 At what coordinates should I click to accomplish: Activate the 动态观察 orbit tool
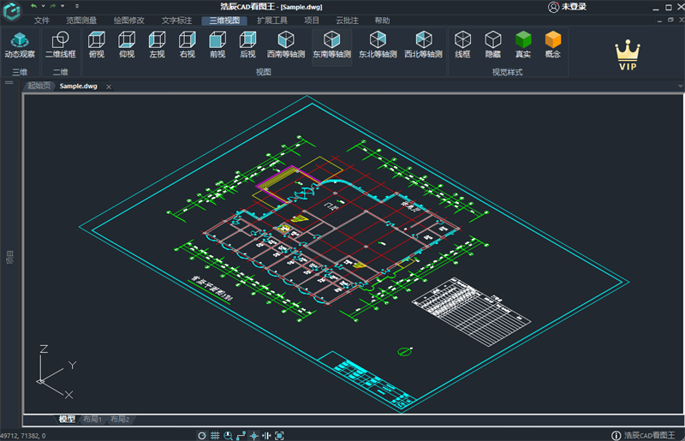pos(20,44)
